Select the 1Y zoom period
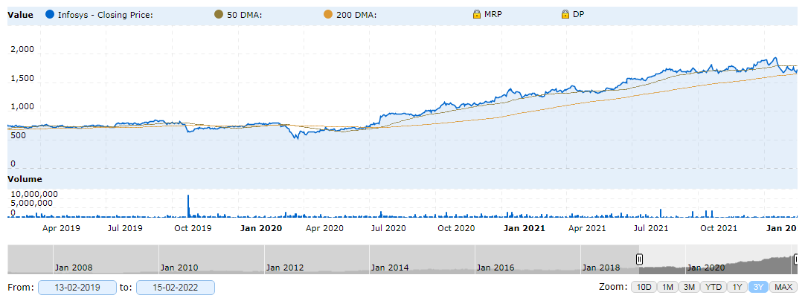Screen dimensions: 805x298 point(737,287)
